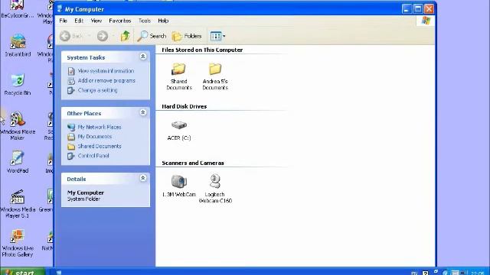Select Windows Live Photo Gallery shortcut
The width and height of the screenshot is (490, 275).
pyautogui.click(x=18, y=243)
